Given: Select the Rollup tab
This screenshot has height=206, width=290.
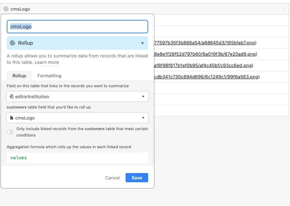Looking at the screenshot, I should tap(19, 76).
